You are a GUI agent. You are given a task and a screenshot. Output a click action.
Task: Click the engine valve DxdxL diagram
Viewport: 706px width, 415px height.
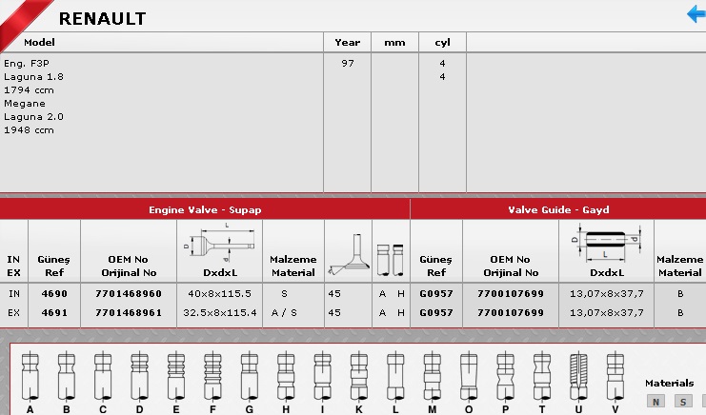219,244
